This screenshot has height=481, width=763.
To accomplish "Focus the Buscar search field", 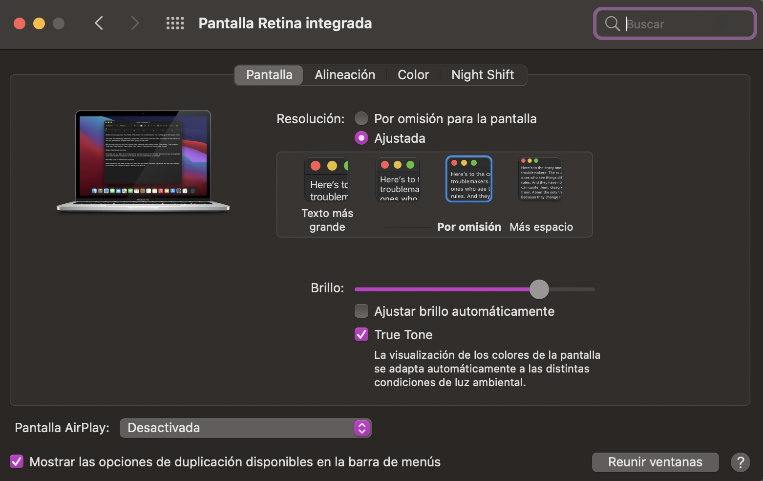I will [675, 23].
